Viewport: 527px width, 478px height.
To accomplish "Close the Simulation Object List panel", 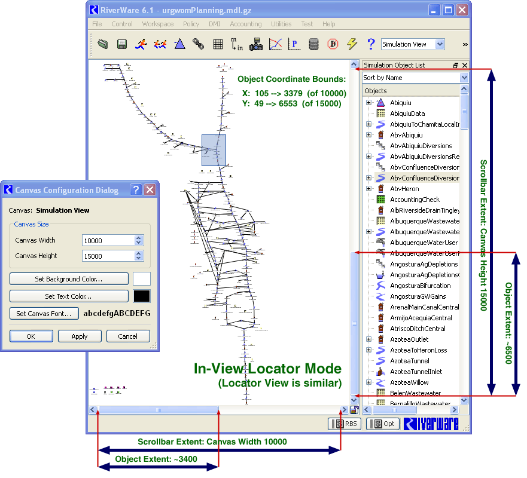I will (x=465, y=66).
